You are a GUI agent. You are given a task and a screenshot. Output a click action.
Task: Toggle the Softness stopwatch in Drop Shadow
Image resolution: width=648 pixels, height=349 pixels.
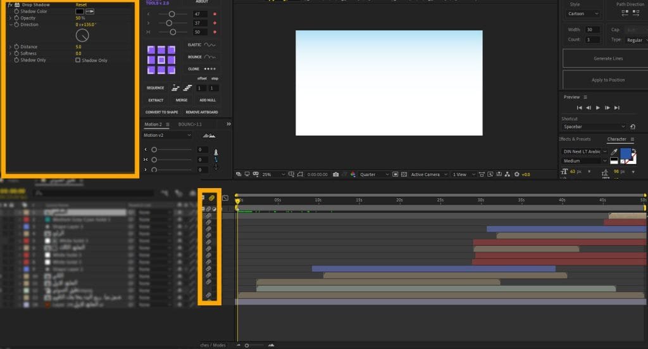point(16,53)
